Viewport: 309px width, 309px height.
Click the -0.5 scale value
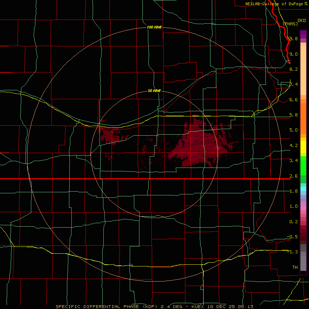(292, 237)
